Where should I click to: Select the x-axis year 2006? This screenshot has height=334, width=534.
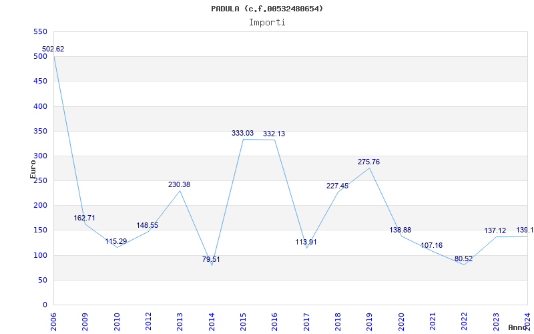53,321
